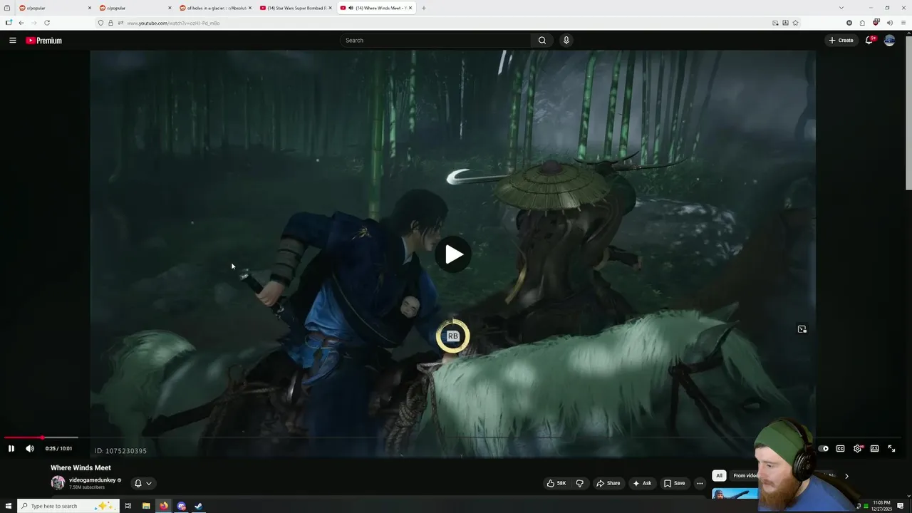Viewport: 912px width, 513px height.
Task: Focus the YouTube search field
Action: tap(435, 41)
